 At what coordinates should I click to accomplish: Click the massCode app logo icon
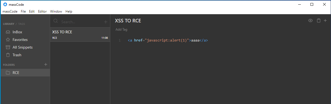coord(5,4)
